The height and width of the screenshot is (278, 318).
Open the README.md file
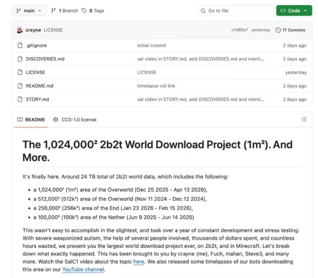(x=40, y=86)
